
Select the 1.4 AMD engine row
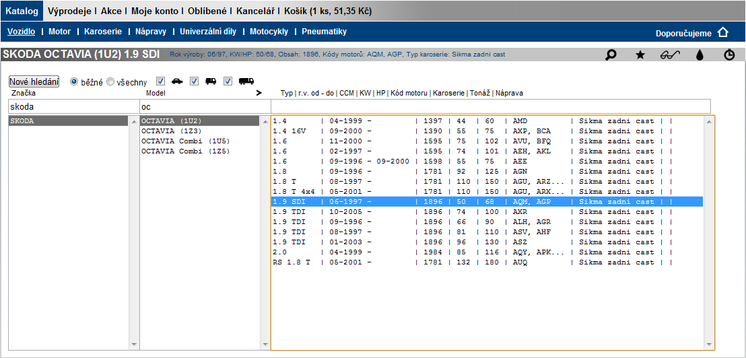[487, 120]
